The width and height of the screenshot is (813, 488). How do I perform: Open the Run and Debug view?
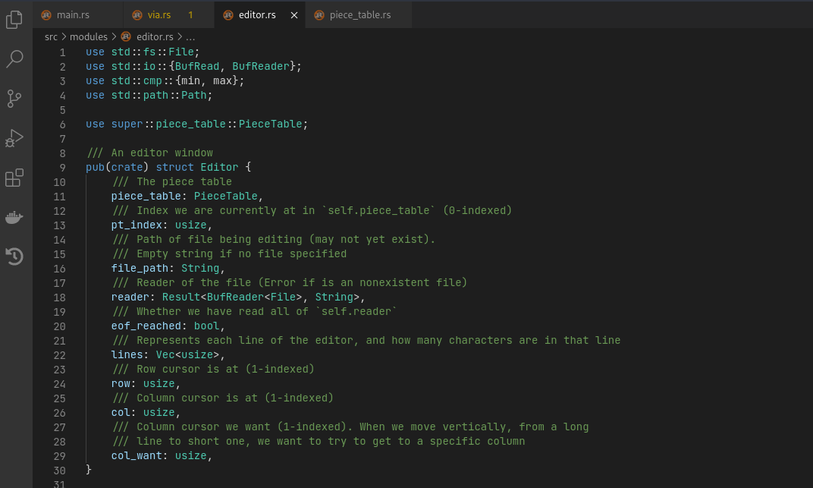[x=14, y=138]
